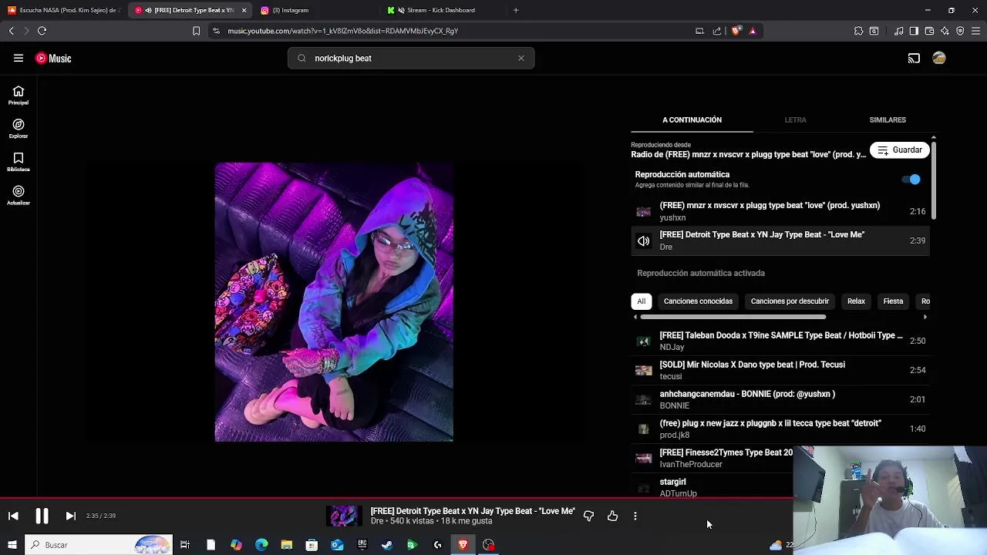Like the current song with thumbs up
The width and height of the screenshot is (987, 555).
click(612, 516)
